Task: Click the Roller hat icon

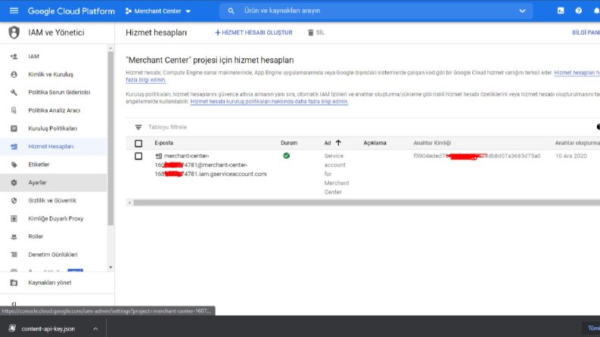Action: [x=14, y=237]
